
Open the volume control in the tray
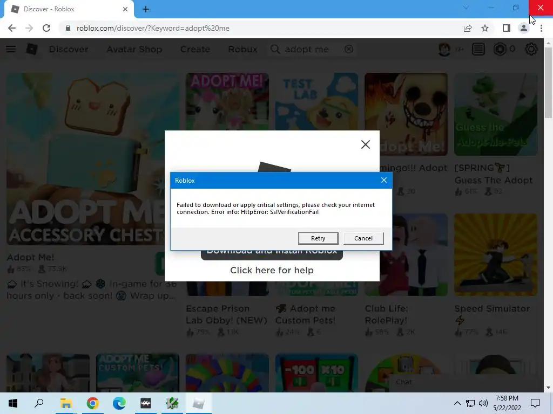coord(483,403)
